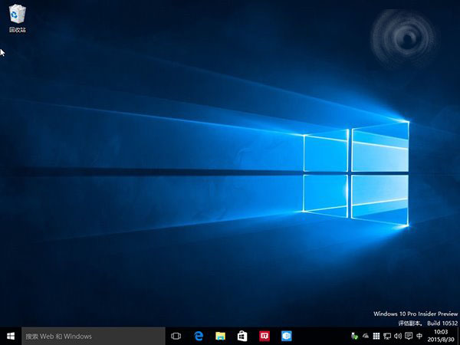Click the blue app icon beside the red one
The width and height of the screenshot is (460, 345).
point(287,336)
